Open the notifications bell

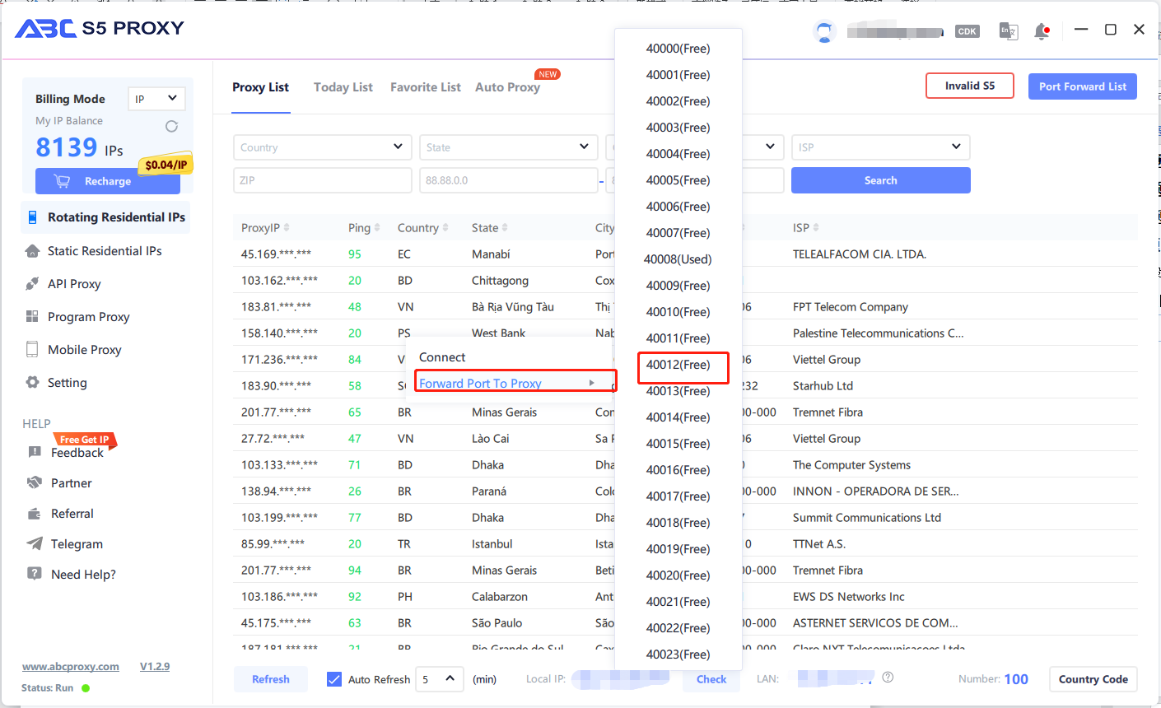click(1042, 31)
